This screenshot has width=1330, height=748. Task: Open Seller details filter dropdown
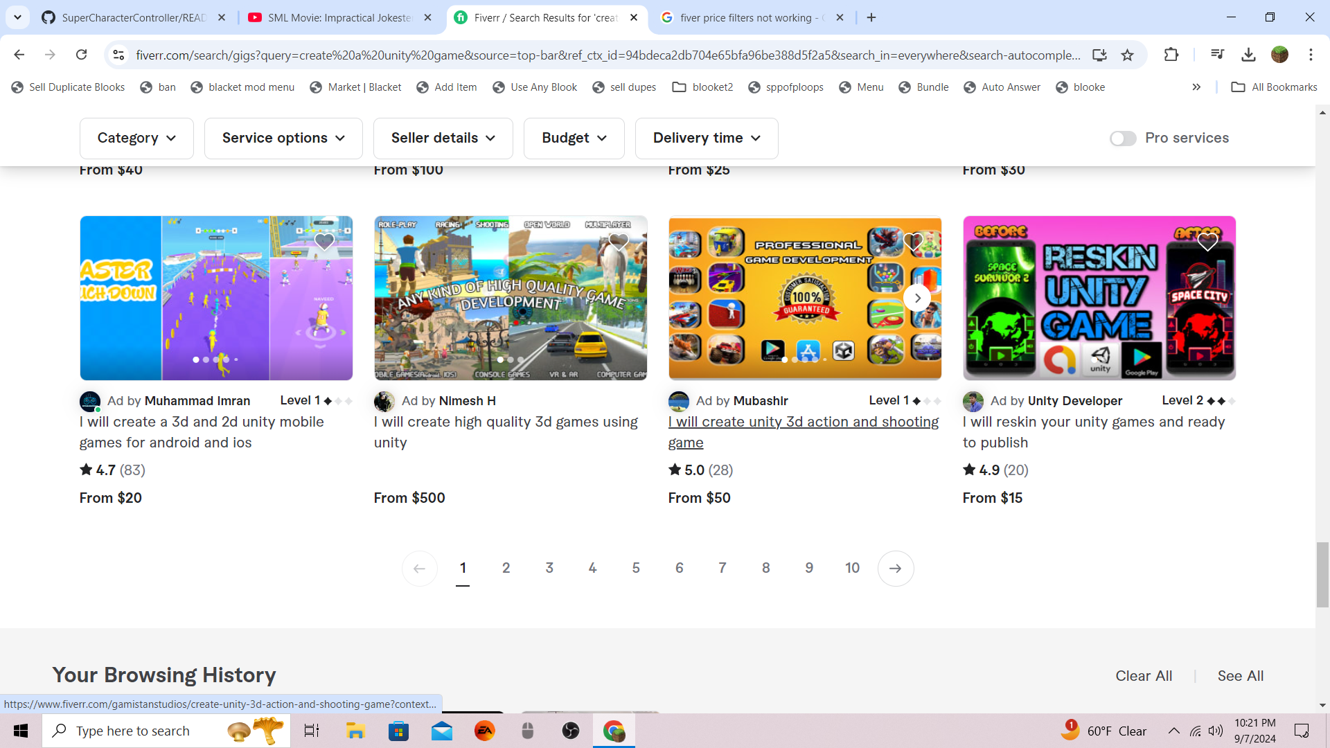443,139
